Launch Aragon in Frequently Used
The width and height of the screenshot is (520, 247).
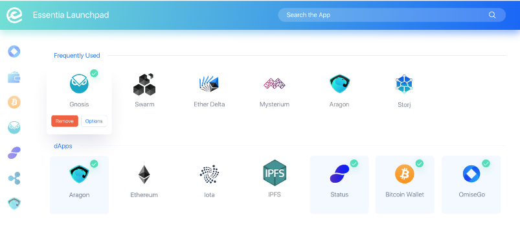click(339, 84)
